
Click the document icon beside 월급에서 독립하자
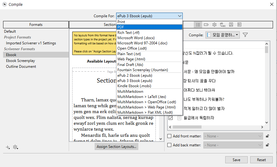(x=179, y=118)
